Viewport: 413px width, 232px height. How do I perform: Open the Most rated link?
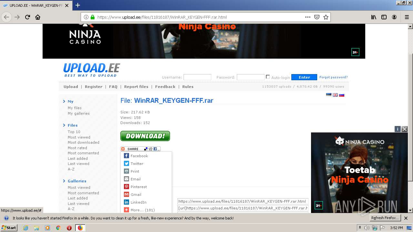[77, 148]
